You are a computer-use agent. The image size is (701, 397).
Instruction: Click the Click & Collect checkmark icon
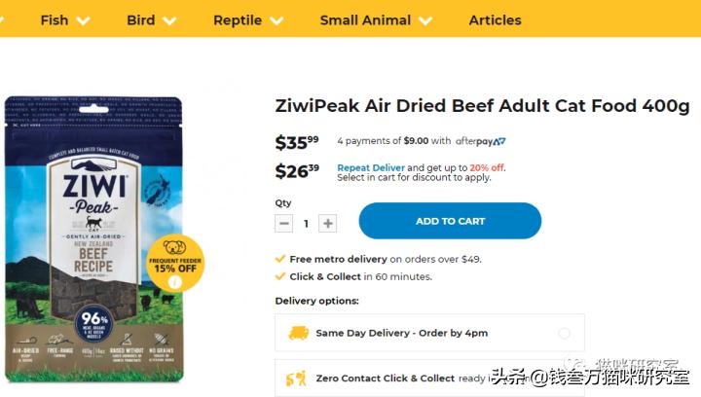280,276
